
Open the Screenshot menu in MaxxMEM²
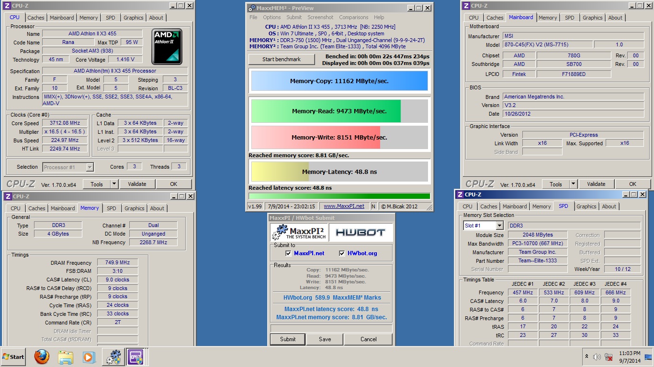pos(320,17)
